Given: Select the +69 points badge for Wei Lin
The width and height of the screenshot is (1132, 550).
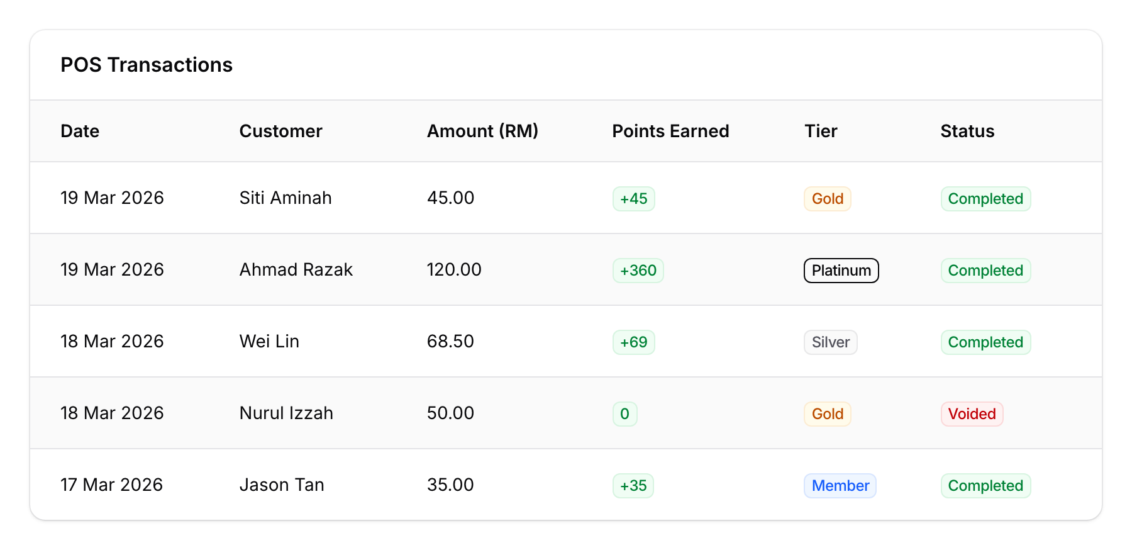Looking at the screenshot, I should [x=633, y=342].
